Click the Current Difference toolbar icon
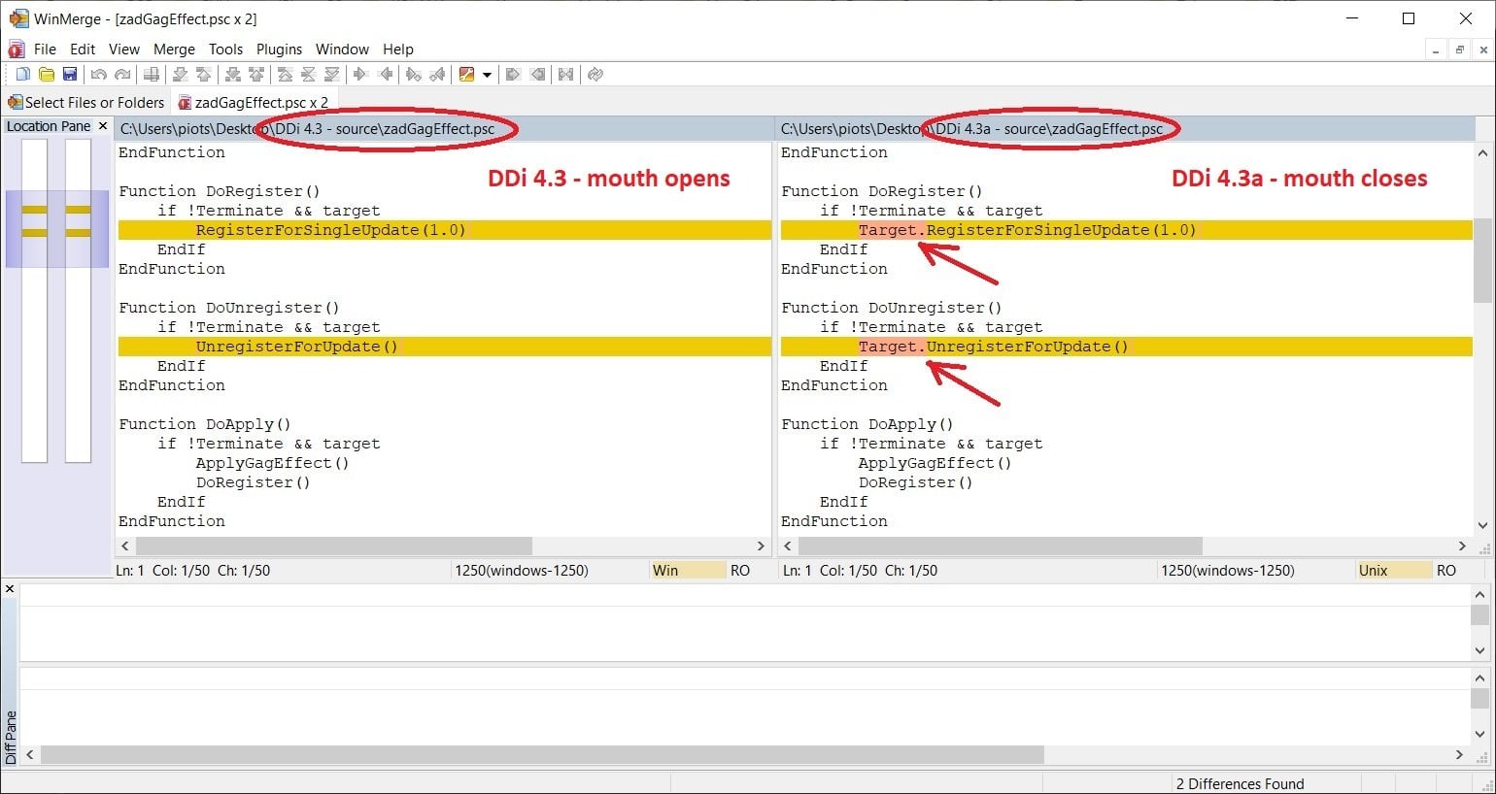This screenshot has height=794, width=1496. click(308, 75)
